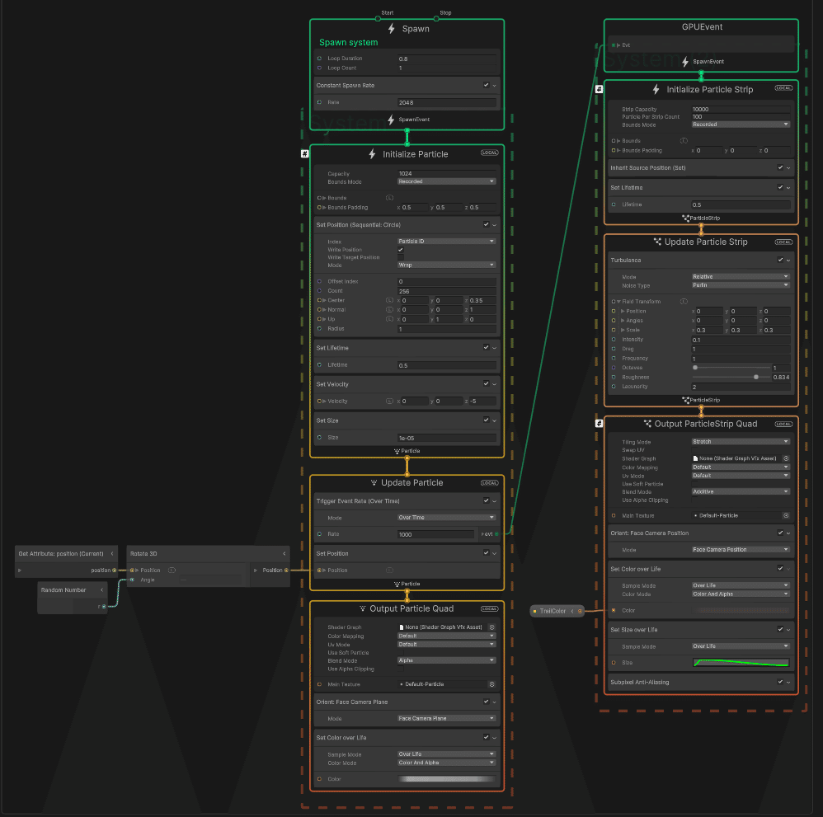
Task: Toggle the LOCAL badge on Initialize Particle Strip
Action: [783, 88]
